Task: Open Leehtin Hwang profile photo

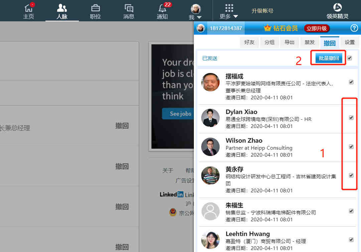Action: coord(211,240)
